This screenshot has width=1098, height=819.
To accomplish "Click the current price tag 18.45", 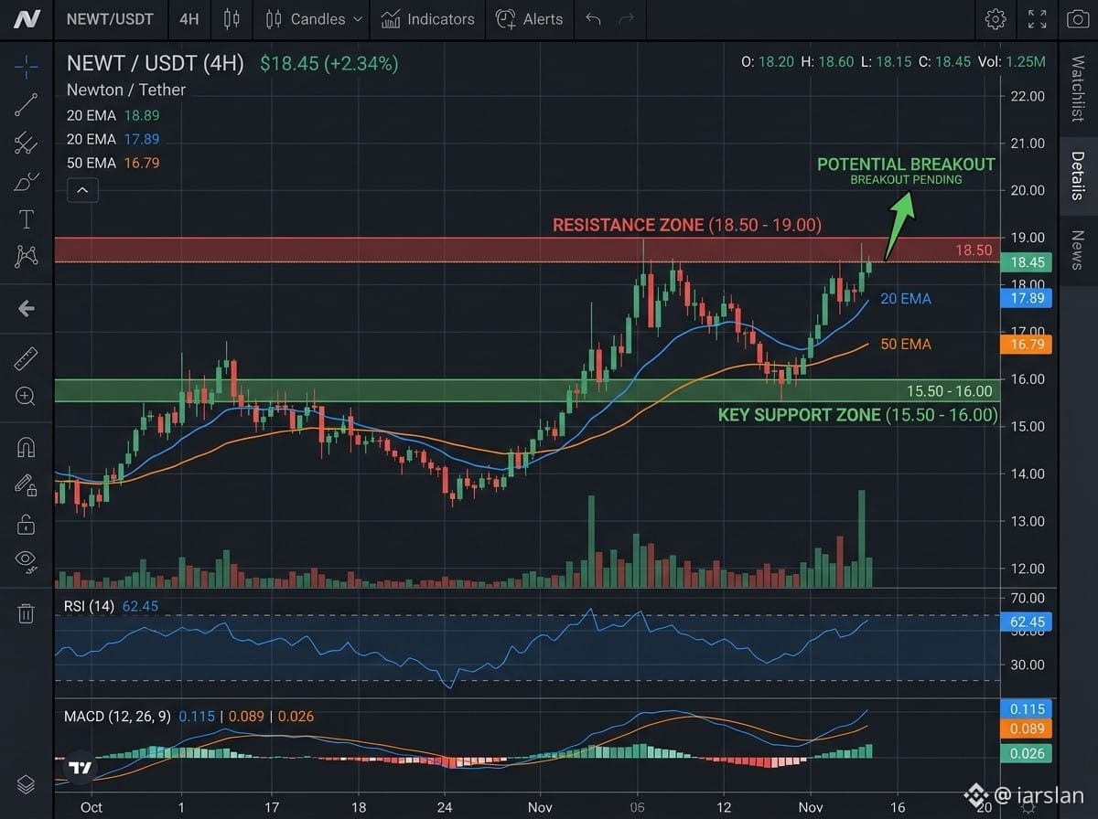I will point(1028,262).
